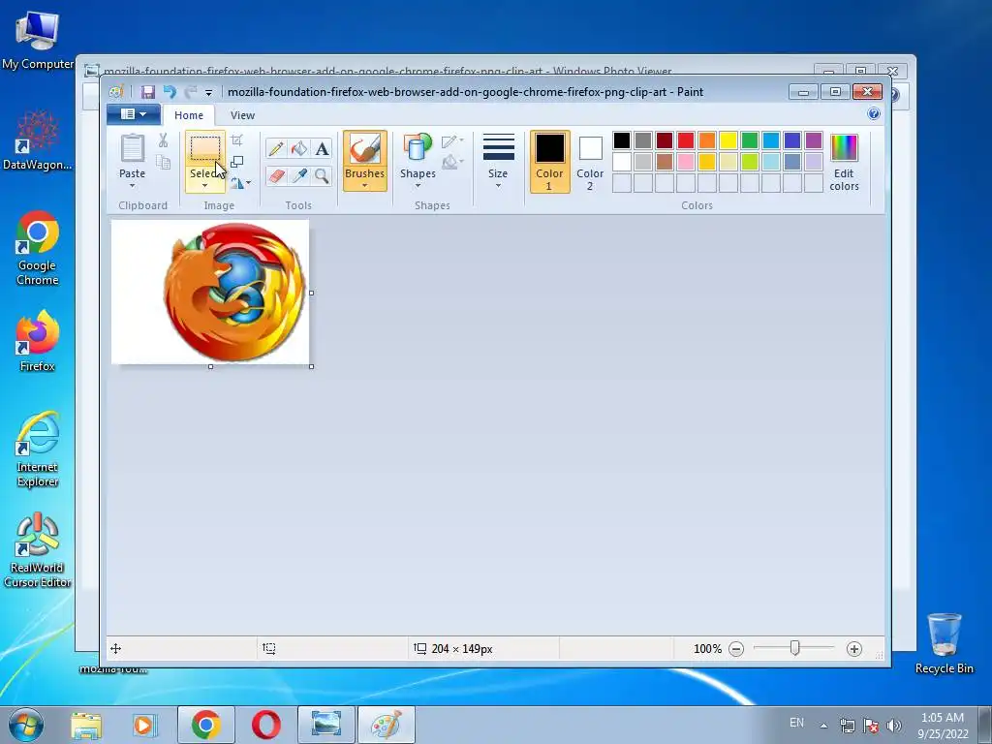
Task: Click the Internet Explorer desktop shortcut
Action: tap(38, 449)
